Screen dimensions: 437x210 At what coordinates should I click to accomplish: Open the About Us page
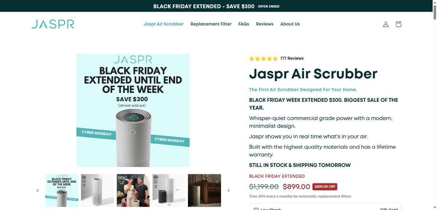(290, 24)
